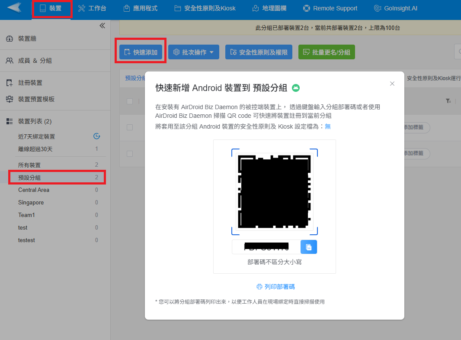Click 批量更名/分組 green button
The width and height of the screenshot is (461, 340).
[x=327, y=52]
